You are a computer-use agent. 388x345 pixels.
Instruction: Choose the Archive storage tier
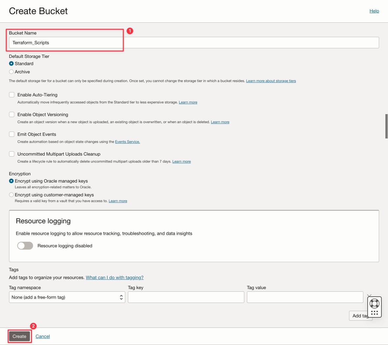click(12, 72)
